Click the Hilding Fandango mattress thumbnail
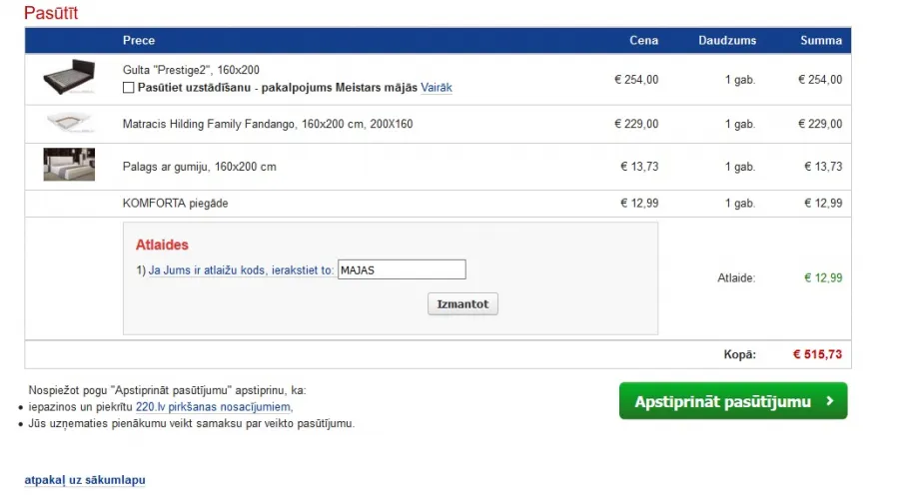Image resolution: width=899 pixels, height=496 pixels. click(x=69, y=122)
